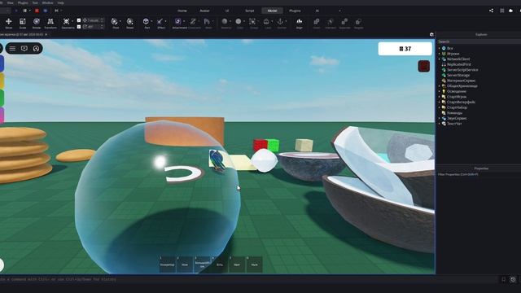Click the Attachment tool icon
The width and height of the screenshot is (521, 293).
pyautogui.click(x=178, y=22)
